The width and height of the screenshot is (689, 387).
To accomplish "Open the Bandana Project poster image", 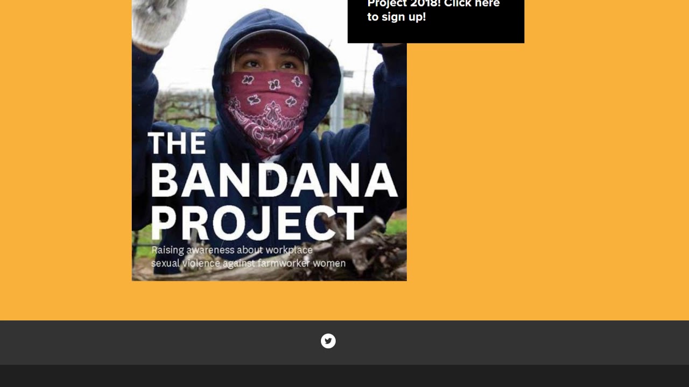I will tap(269, 140).
